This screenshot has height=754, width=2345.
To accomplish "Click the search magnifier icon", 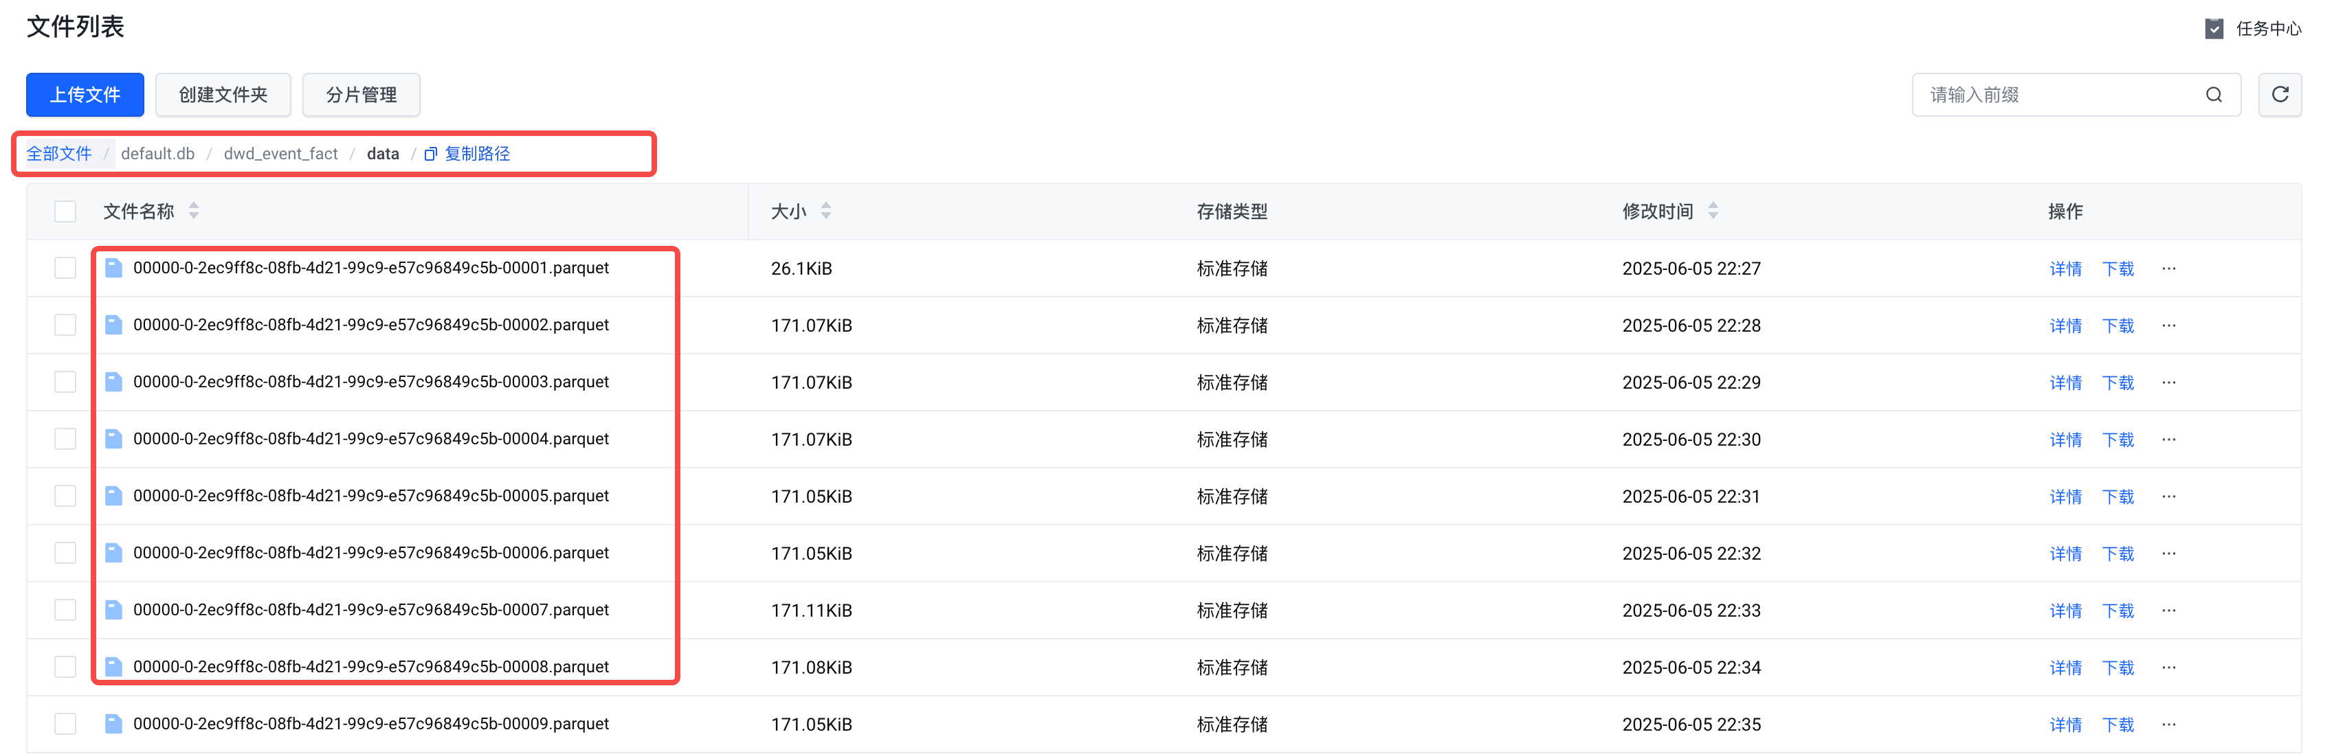I will (x=2213, y=95).
